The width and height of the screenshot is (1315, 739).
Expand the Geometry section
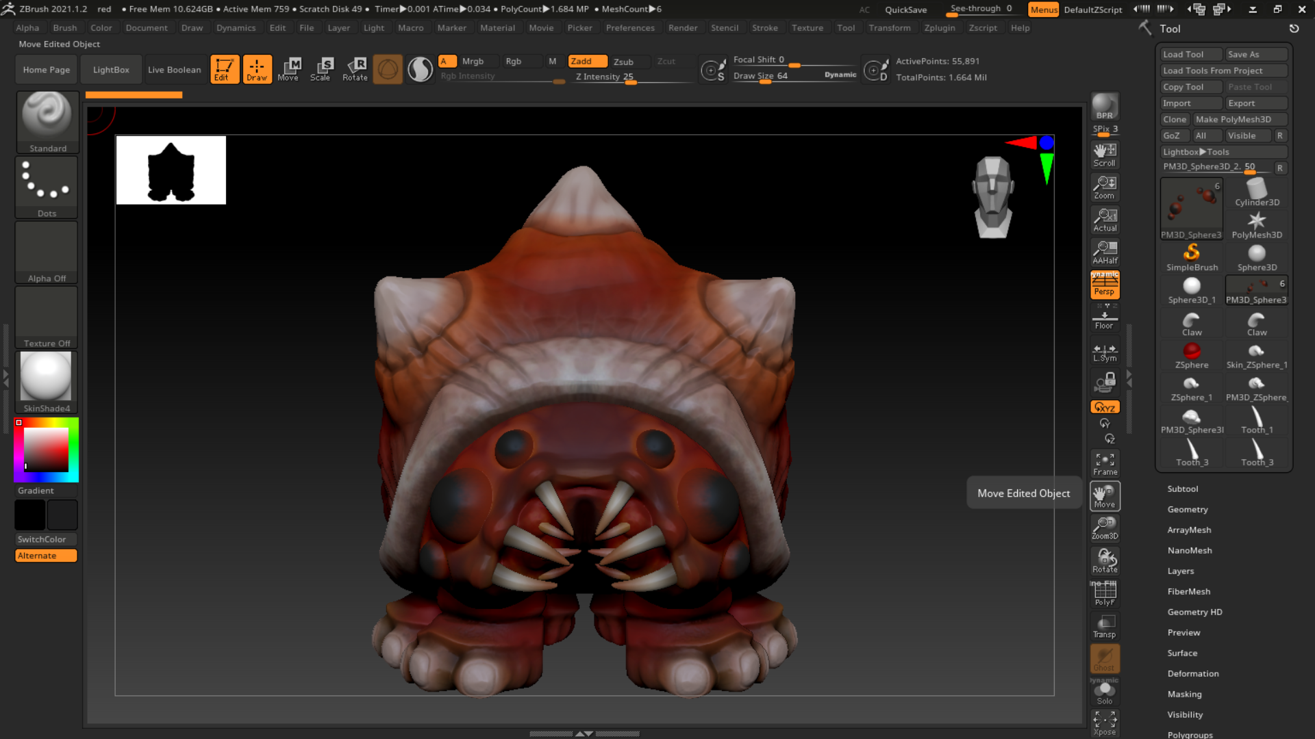coord(1187,509)
